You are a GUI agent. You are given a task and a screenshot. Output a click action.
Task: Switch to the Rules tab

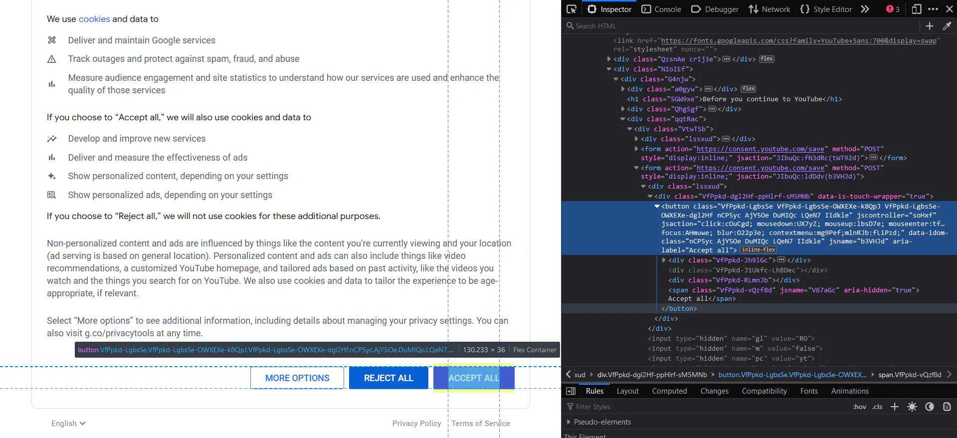pyautogui.click(x=594, y=391)
